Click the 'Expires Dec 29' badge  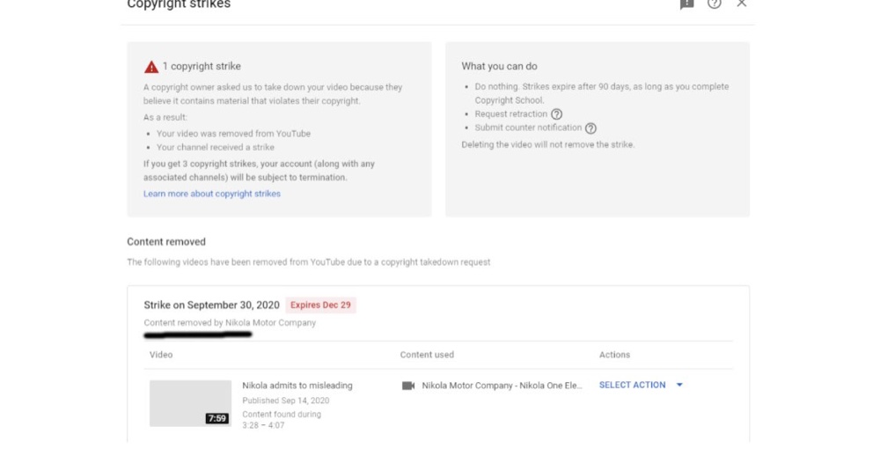pos(320,305)
